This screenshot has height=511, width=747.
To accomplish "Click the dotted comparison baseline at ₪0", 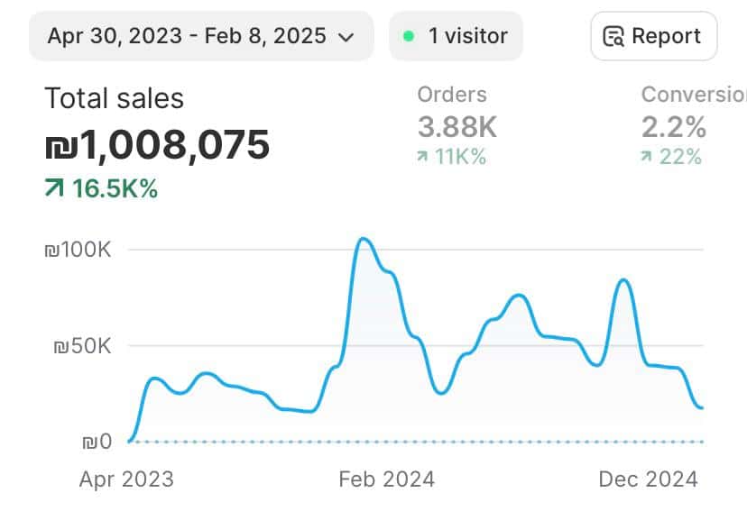I will 415,442.
